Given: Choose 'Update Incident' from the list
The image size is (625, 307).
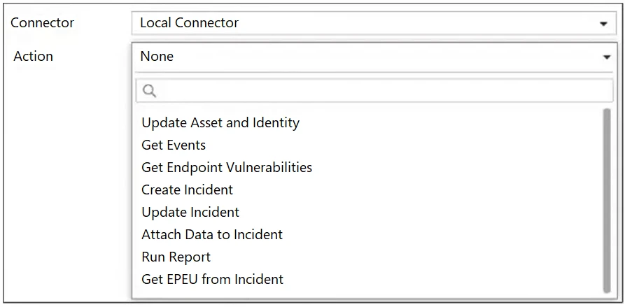Looking at the screenshot, I should pyautogui.click(x=190, y=213).
